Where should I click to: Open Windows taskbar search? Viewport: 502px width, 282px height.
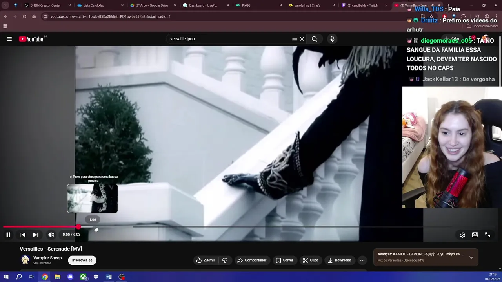click(x=19, y=277)
